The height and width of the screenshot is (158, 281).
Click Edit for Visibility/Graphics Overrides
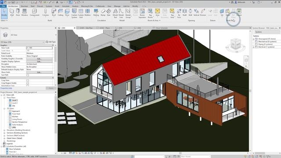tap(40, 58)
